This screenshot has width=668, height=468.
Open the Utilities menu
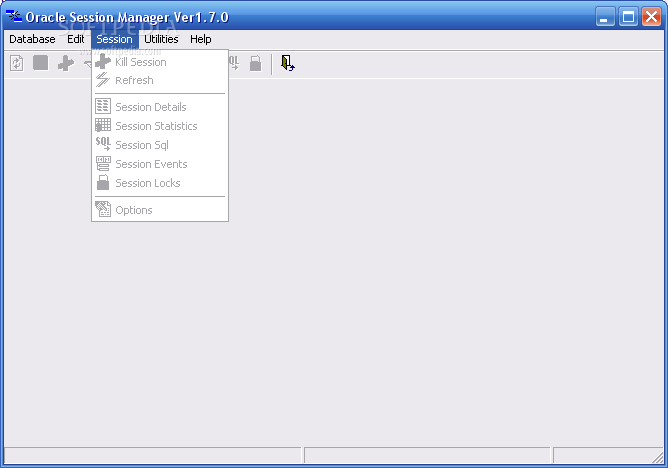point(161,39)
